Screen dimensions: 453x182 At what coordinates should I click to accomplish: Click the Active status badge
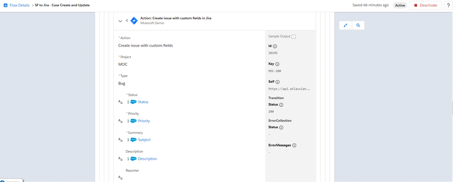[x=400, y=5]
